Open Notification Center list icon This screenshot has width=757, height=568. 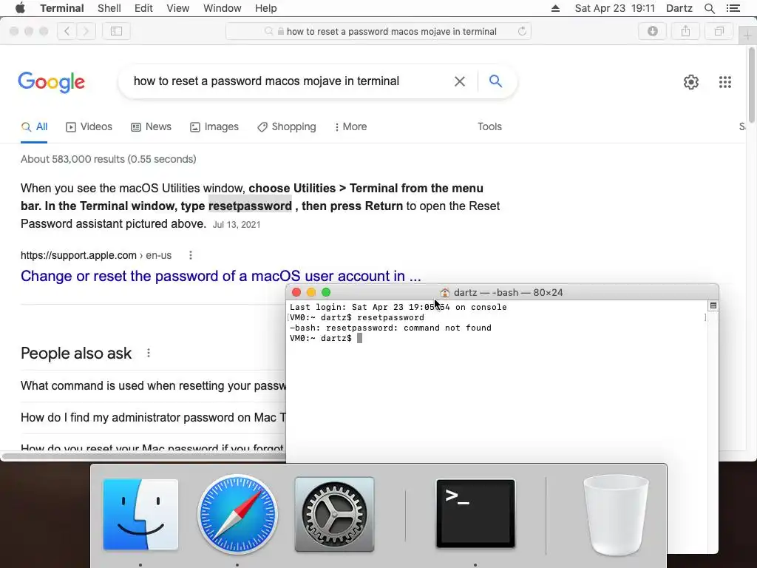(x=733, y=8)
